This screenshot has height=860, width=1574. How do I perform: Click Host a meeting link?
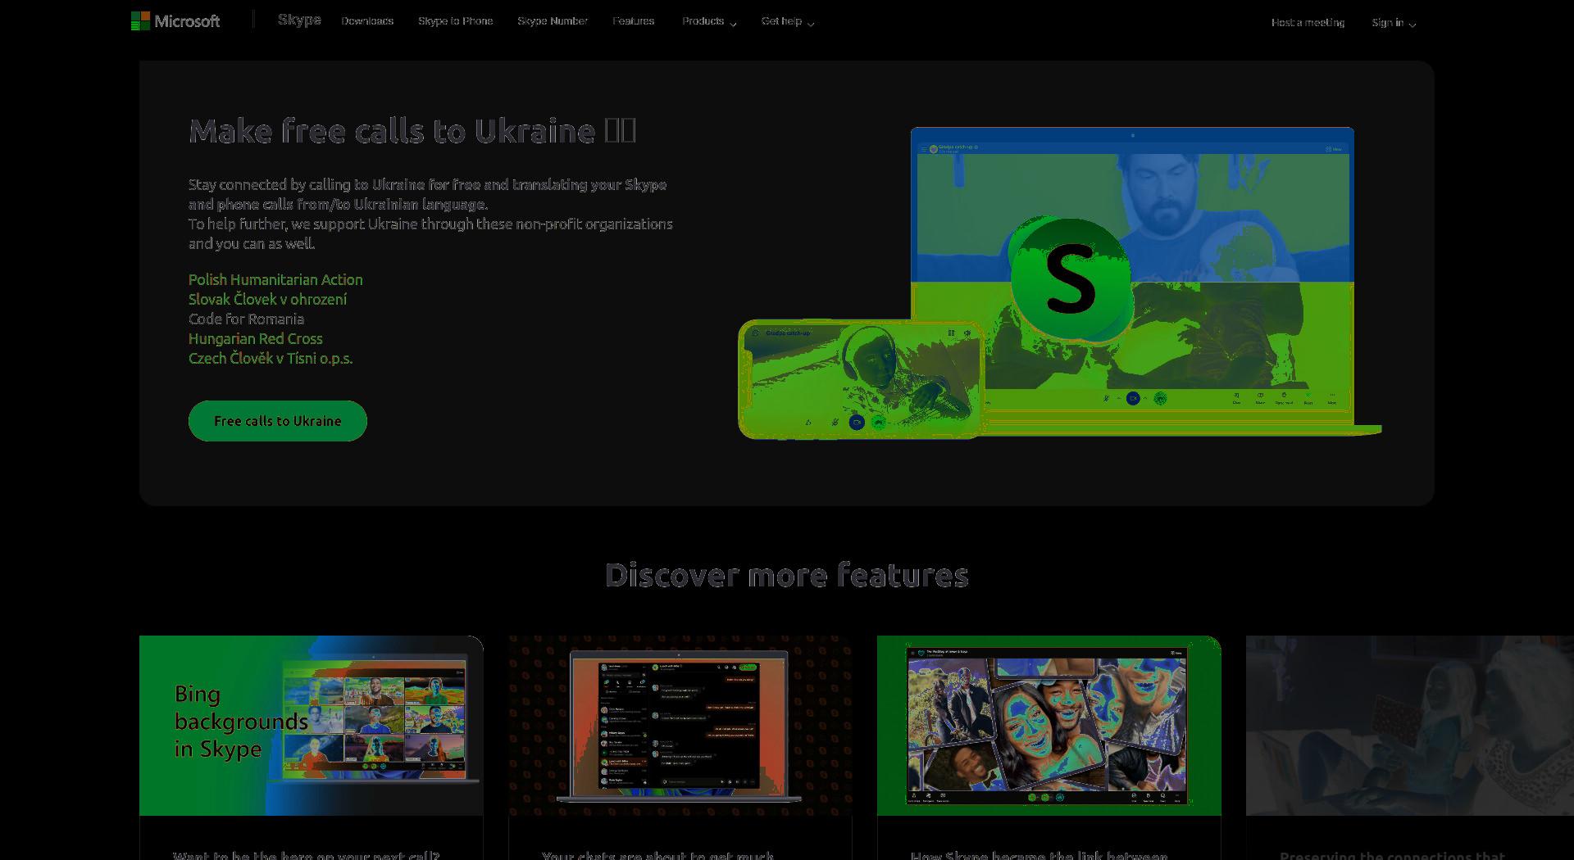pyautogui.click(x=1308, y=23)
